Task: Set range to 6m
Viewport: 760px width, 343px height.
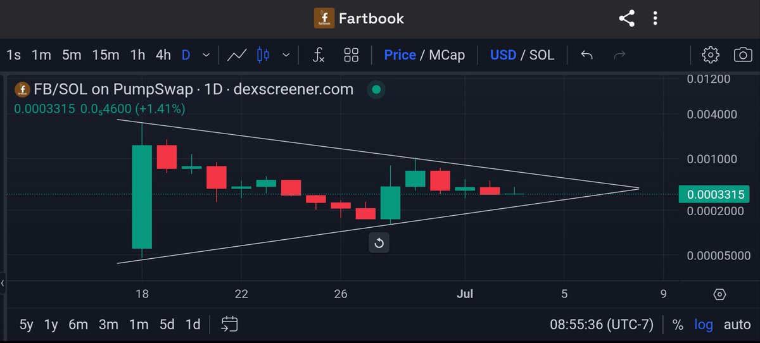Action: click(x=78, y=325)
